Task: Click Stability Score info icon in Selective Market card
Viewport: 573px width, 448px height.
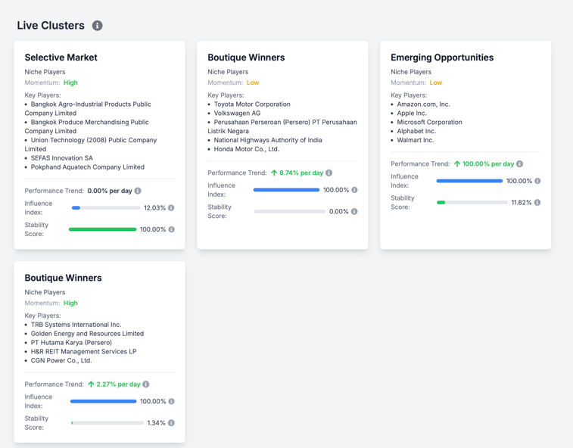Action: pyautogui.click(x=171, y=229)
